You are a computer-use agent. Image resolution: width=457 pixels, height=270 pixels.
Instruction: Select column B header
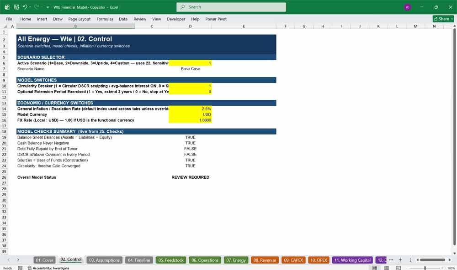click(75, 26)
